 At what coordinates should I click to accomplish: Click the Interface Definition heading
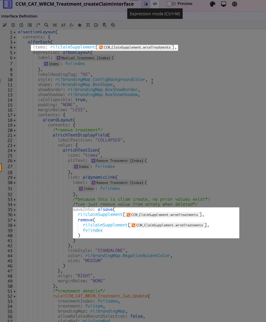19,16
